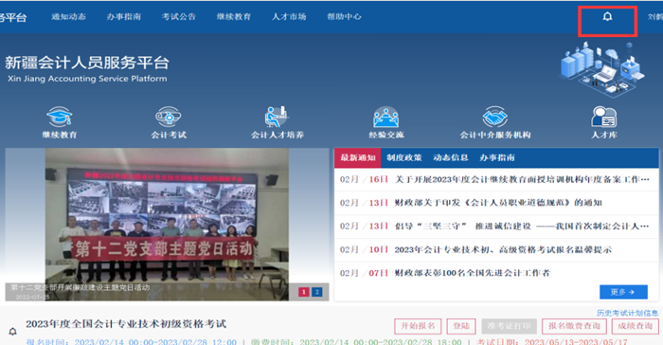Switch to the 办事指南 tab in news panel
The image size is (663, 345).
[x=497, y=158]
